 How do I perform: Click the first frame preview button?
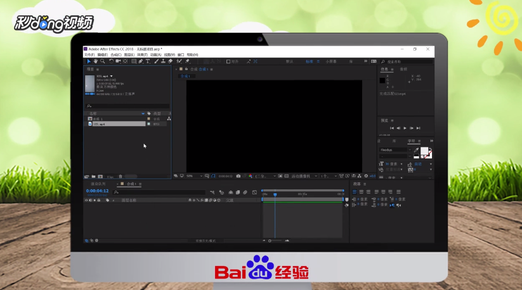tap(392, 129)
